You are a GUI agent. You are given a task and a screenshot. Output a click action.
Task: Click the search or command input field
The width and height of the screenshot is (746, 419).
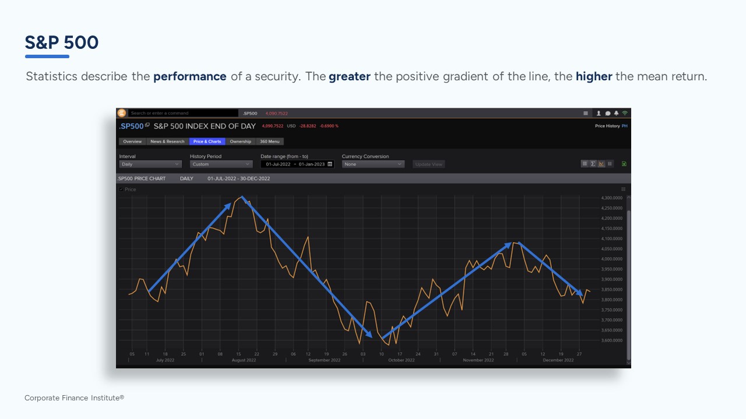pyautogui.click(x=183, y=113)
